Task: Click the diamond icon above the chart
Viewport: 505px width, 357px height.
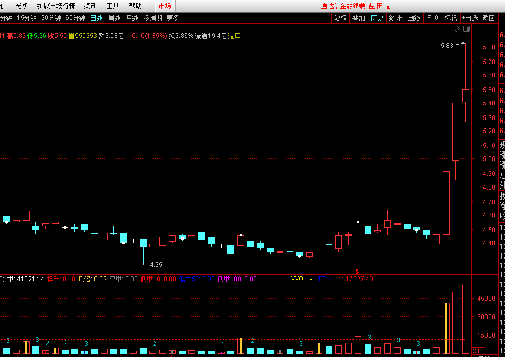Action: pyautogui.click(x=456, y=29)
